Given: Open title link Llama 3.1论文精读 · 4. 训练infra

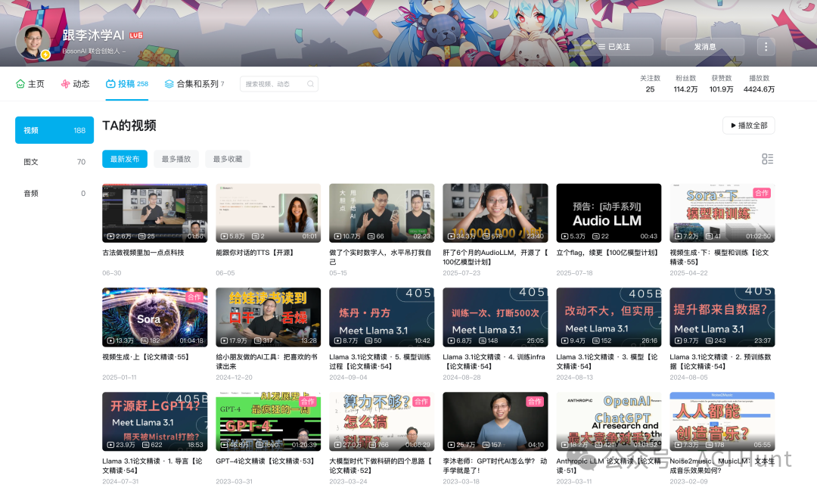Looking at the screenshot, I should 494,362.
